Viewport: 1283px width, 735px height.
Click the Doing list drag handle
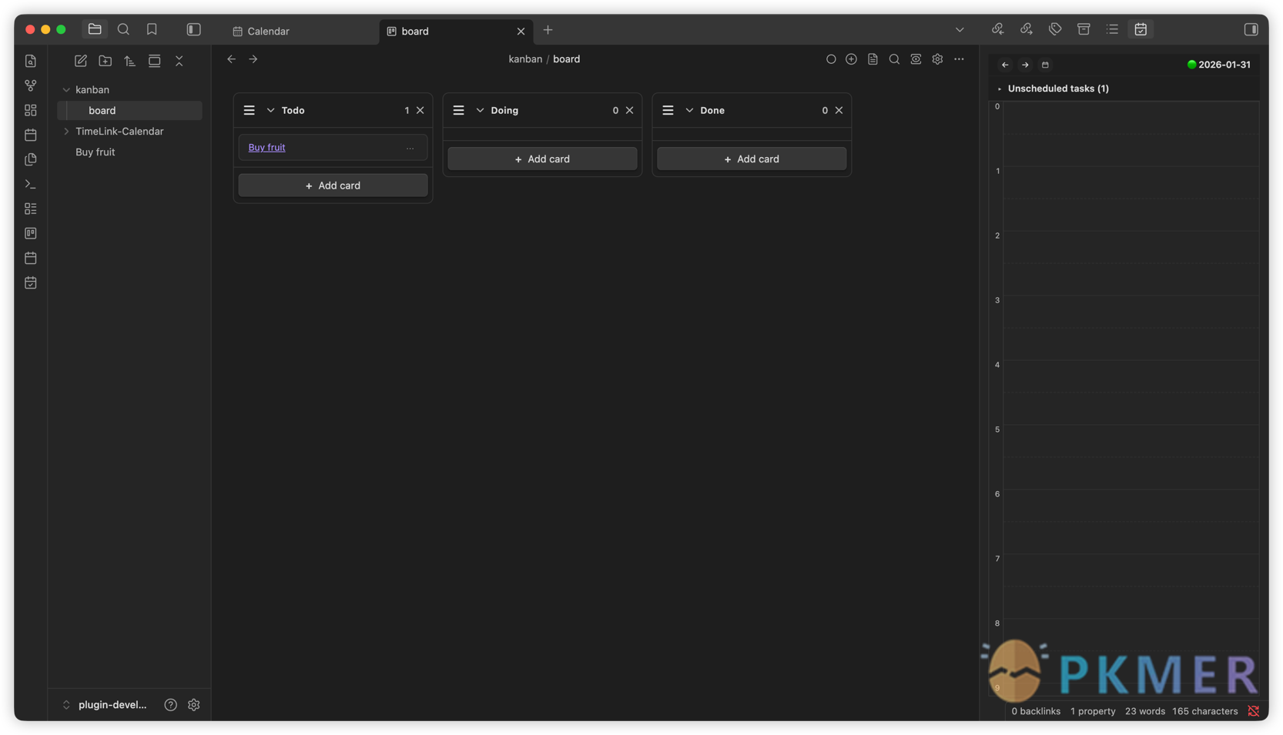[x=458, y=110]
